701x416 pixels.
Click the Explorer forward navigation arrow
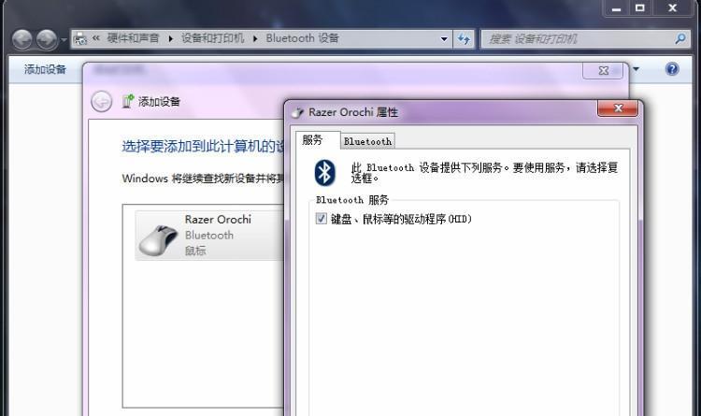tap(47, 40)
